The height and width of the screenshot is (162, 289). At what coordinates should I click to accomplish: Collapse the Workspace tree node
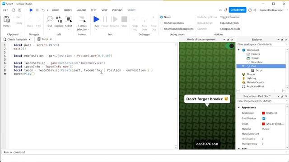point(239,50)
